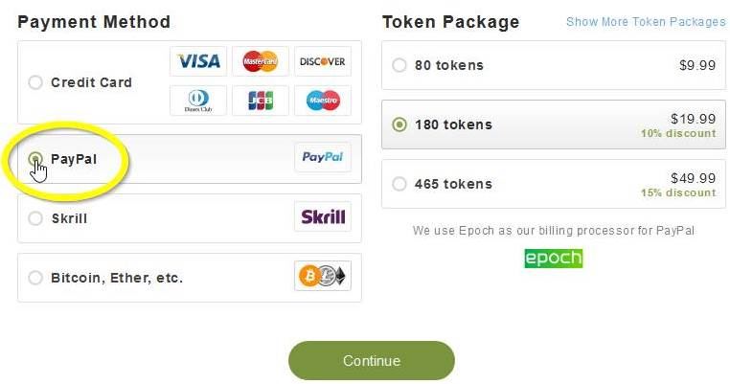This screenshot has width=730, height=384.
Task: Click the $49.99 price row
Action: coord(554,184)
